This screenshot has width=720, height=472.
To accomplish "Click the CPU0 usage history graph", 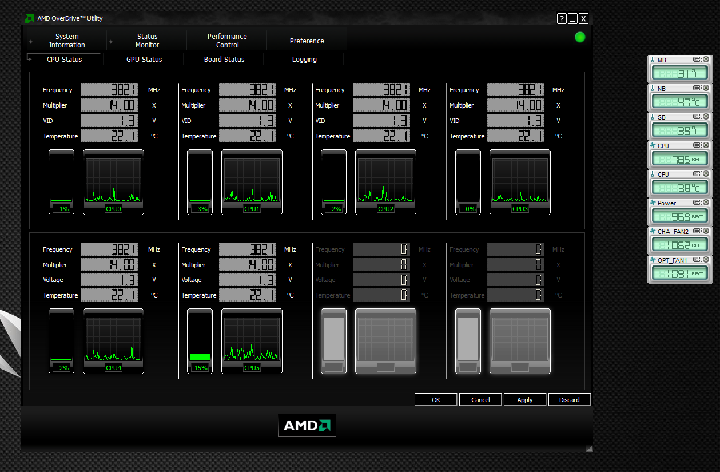I will tap(113, 182).
